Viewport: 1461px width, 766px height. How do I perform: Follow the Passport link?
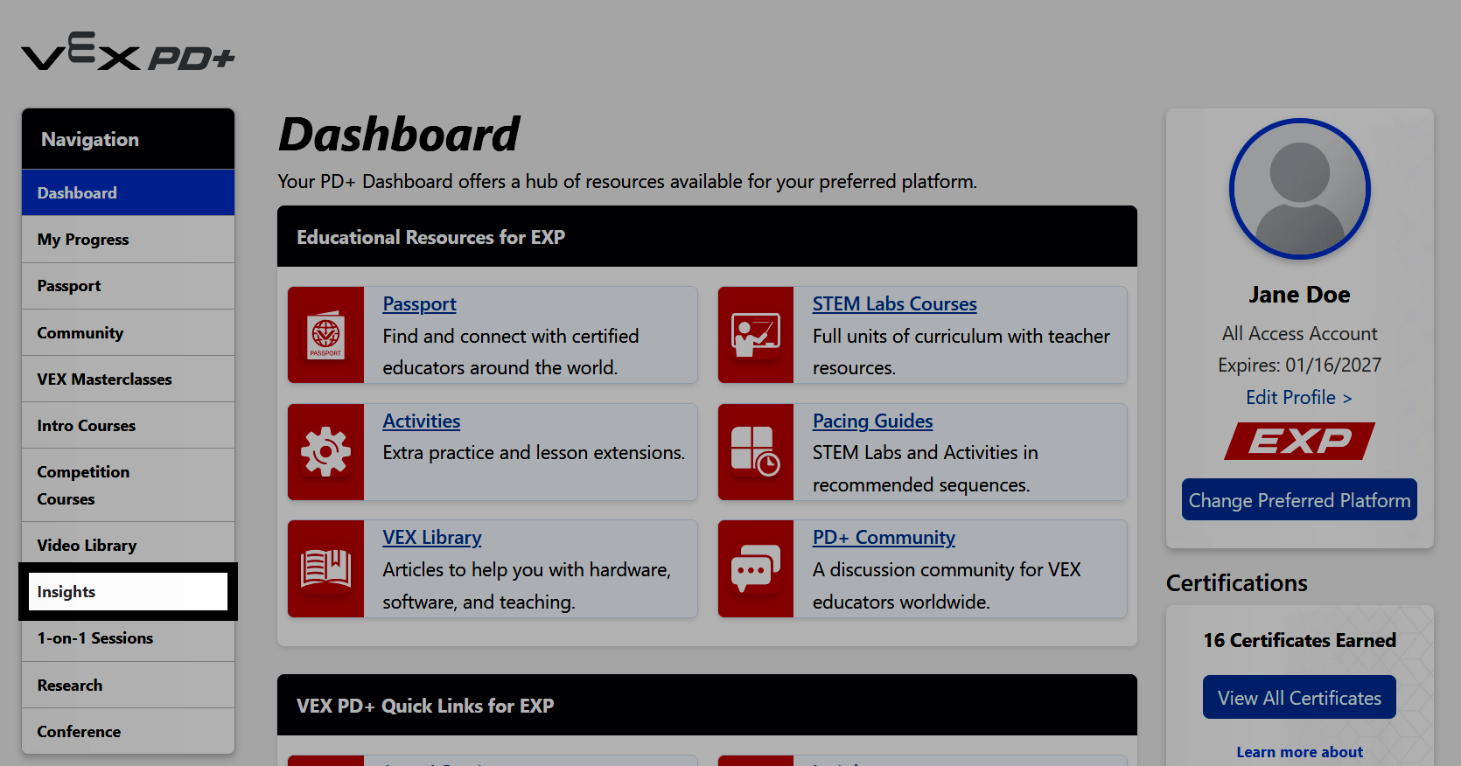pyautogui.click(x=419, y=304)
